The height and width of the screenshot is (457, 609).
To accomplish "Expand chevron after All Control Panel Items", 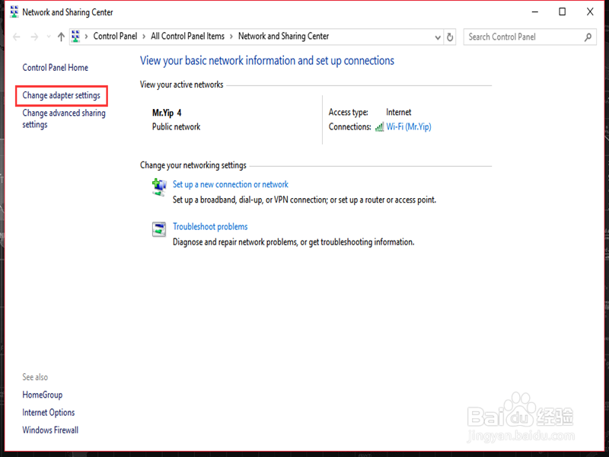I will point(231,37).
